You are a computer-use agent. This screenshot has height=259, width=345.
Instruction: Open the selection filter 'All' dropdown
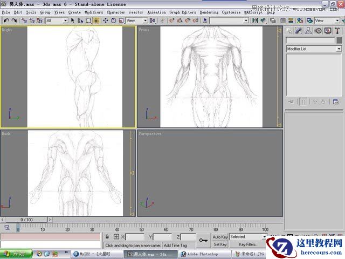[x=65, y=21]
